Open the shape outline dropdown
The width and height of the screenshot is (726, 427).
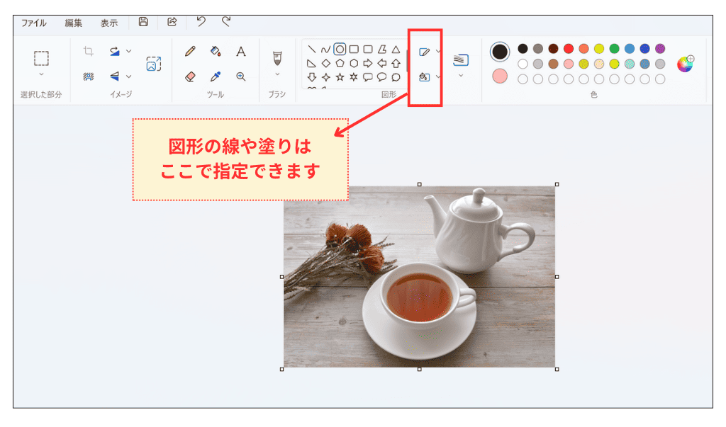click(x=437, y=52)
